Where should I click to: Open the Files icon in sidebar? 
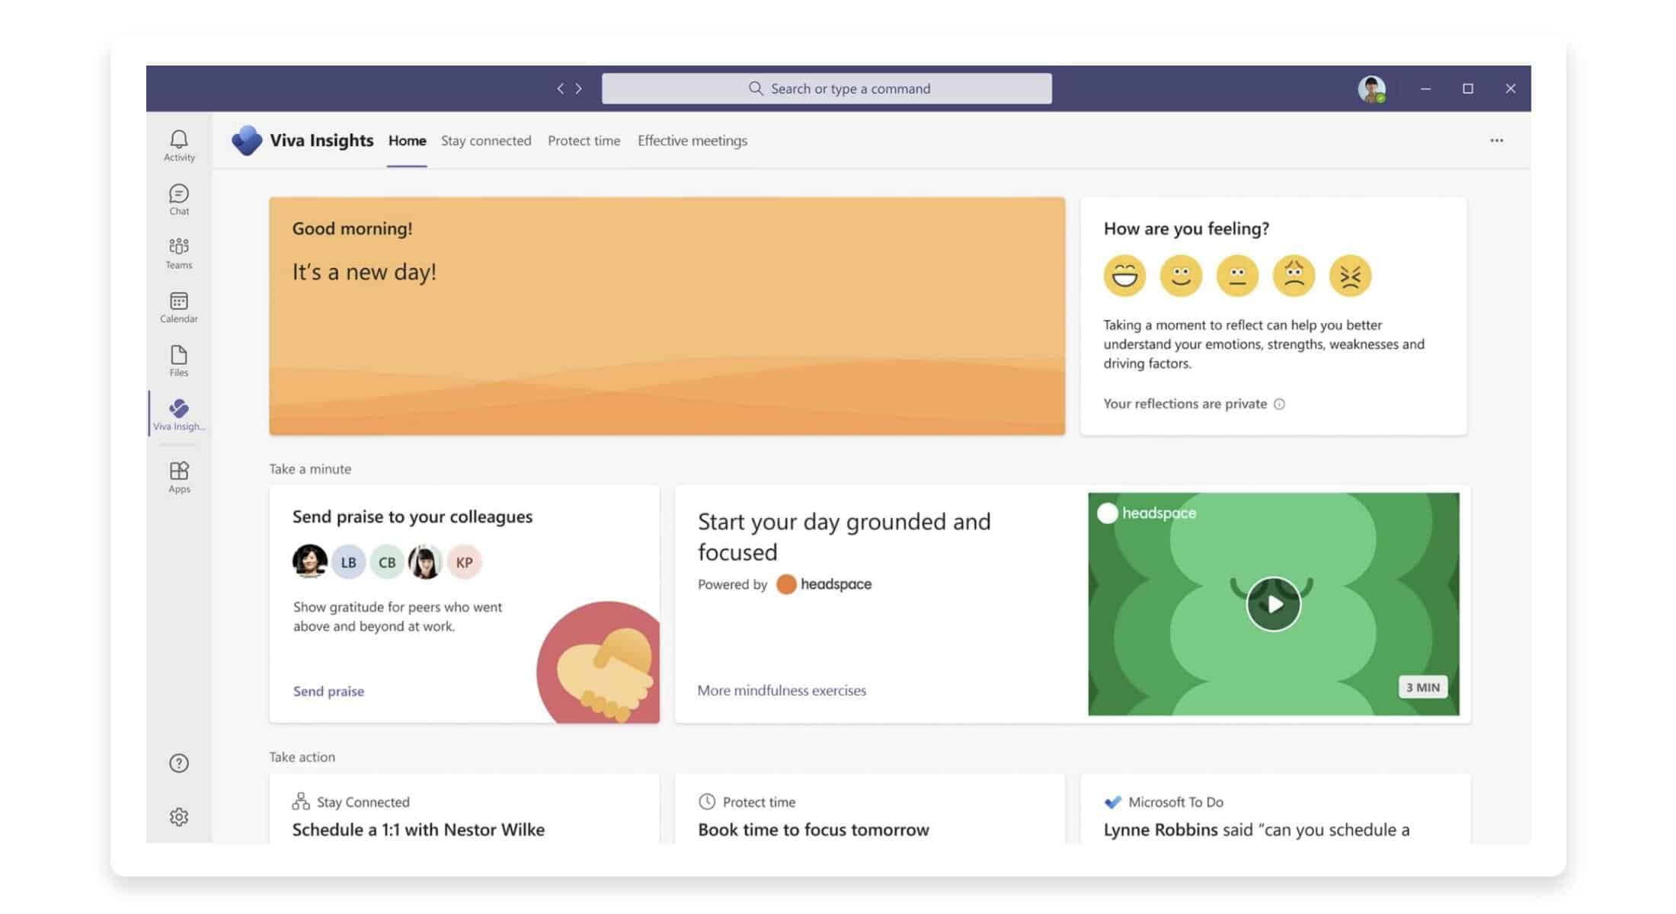179,361
